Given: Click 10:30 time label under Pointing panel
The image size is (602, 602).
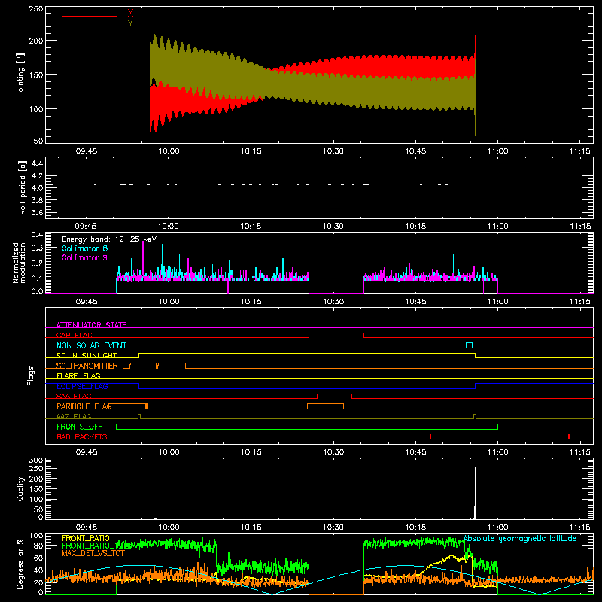Looking at the screenshot, I should (333, 151).
